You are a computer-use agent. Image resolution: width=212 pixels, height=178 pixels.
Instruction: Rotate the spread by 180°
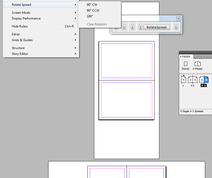[x=90, y=16]
